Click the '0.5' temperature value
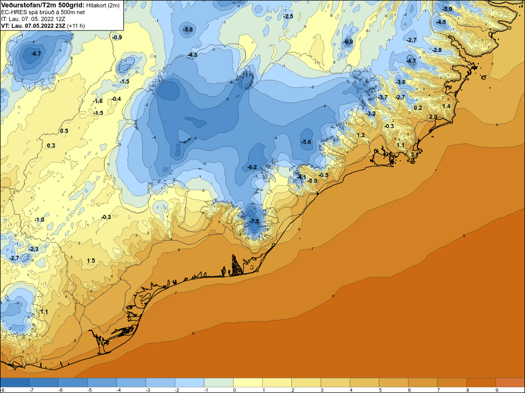The image size is (525, 393). pos(64,131)
